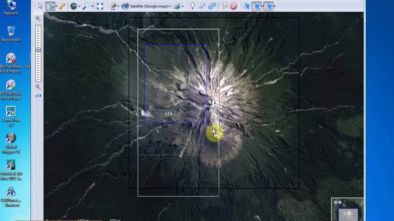The width and height of the screenshot is (394, 221).
Task: Select BB FlashBack Pro 4 Player shortcut
Action: [11, 90]
